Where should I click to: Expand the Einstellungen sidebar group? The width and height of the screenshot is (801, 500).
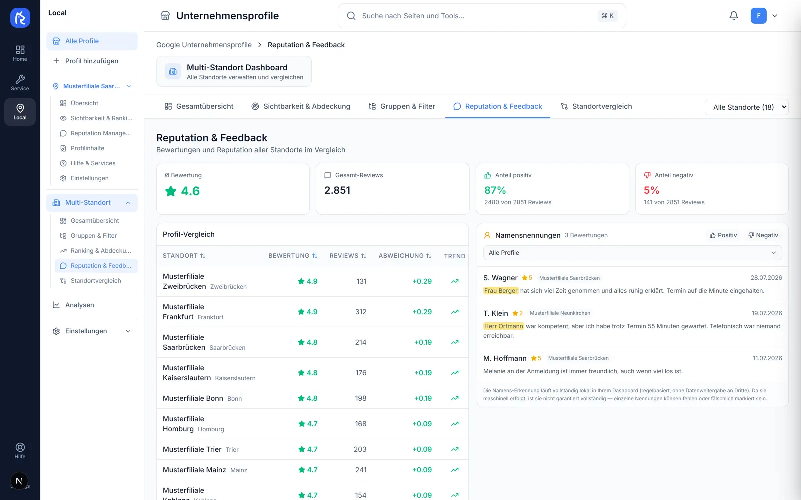(128, 331)
